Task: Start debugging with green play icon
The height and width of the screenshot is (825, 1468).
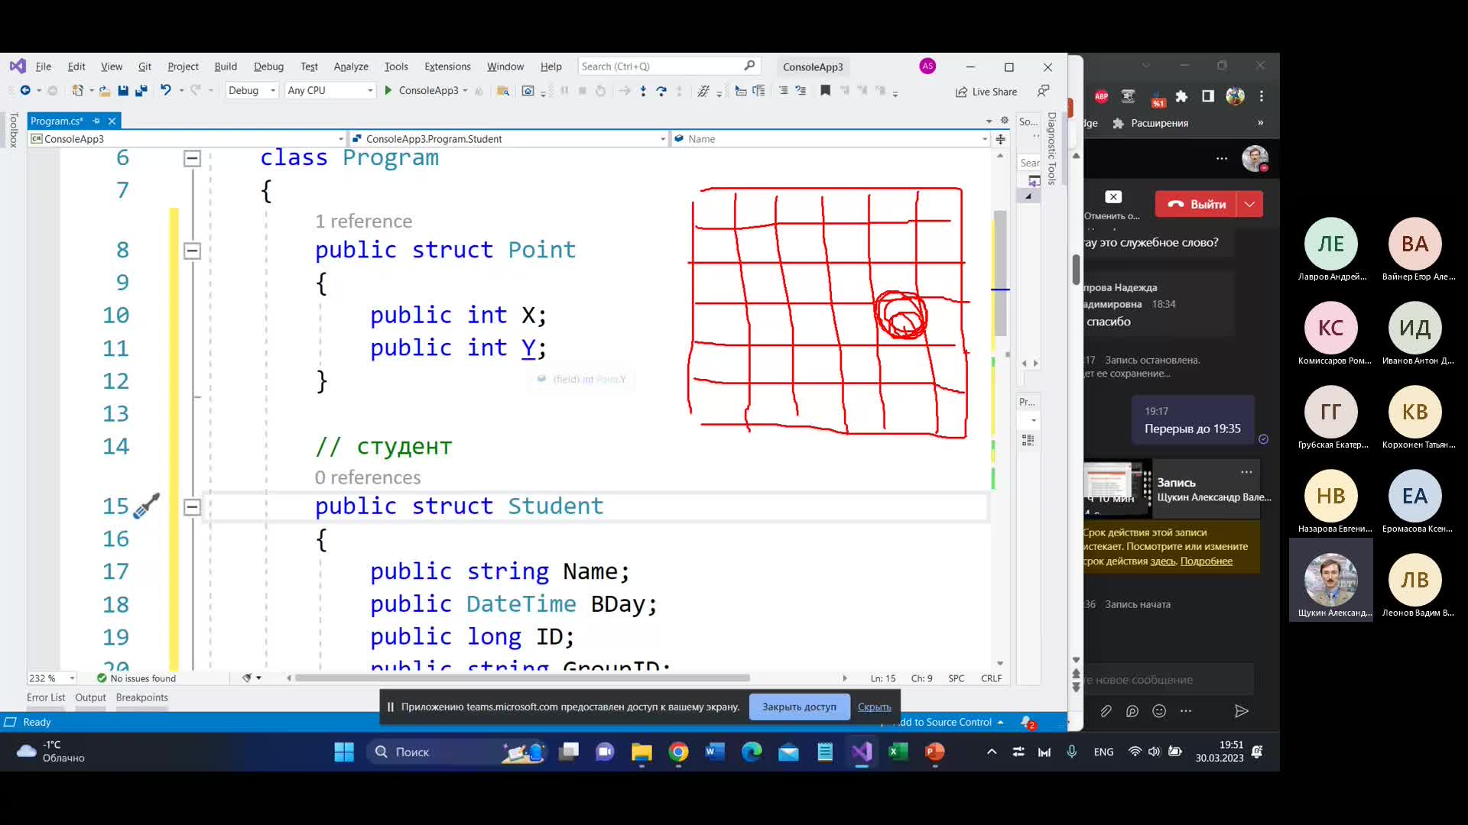Action: (388, 91)
